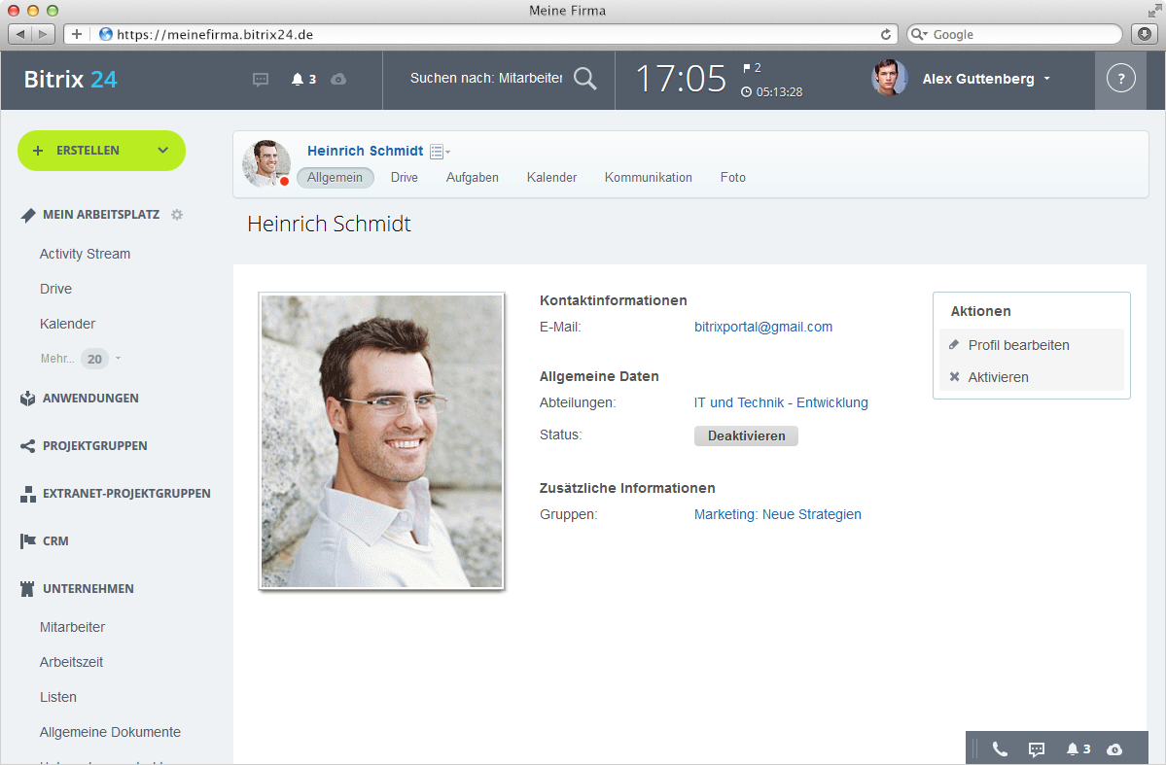Image resolution: width=1166 pixels, height=765 pixels.
Task: Add a new tab with the plus button
Action: pos(77,34)
